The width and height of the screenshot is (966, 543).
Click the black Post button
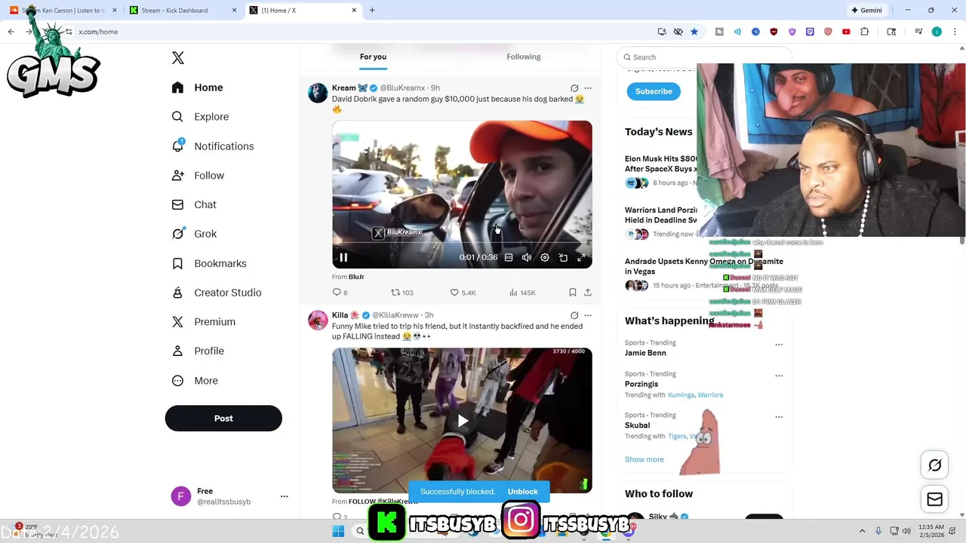(223, 419)
